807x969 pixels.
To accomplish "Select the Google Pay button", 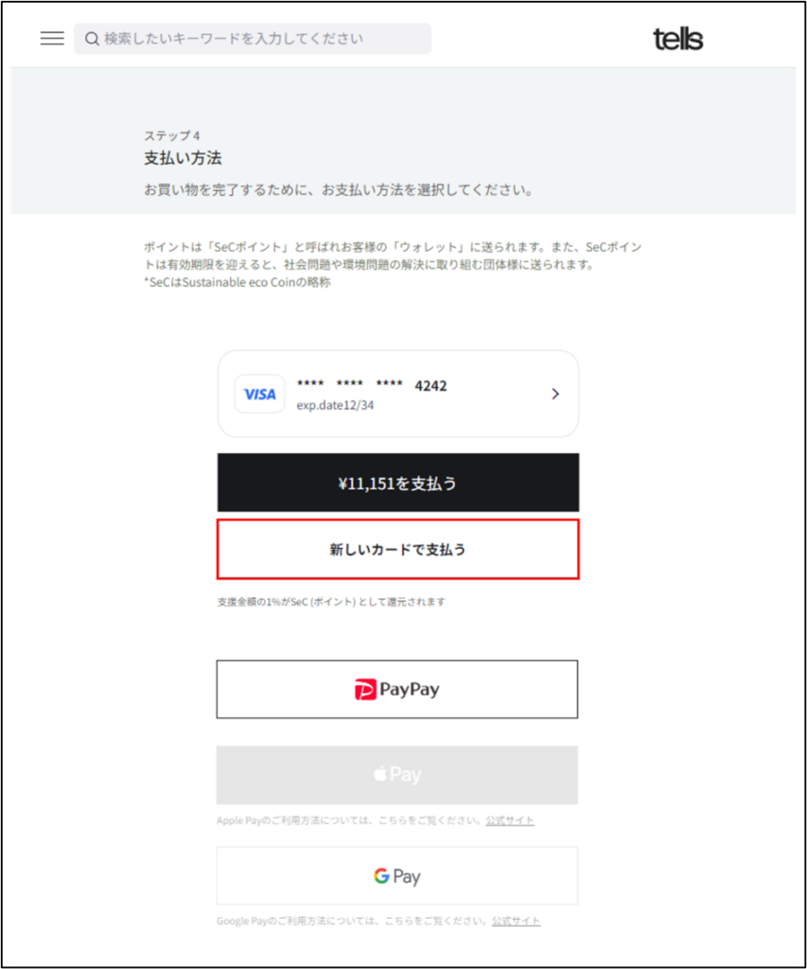I will click(397, 875).
